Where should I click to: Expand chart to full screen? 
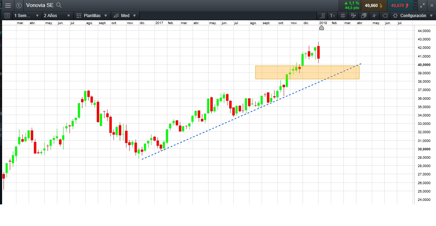pyautogui.click(x=422, y=5)
